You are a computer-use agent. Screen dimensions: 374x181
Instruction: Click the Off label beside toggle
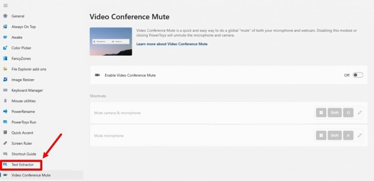tap(347, 75)
